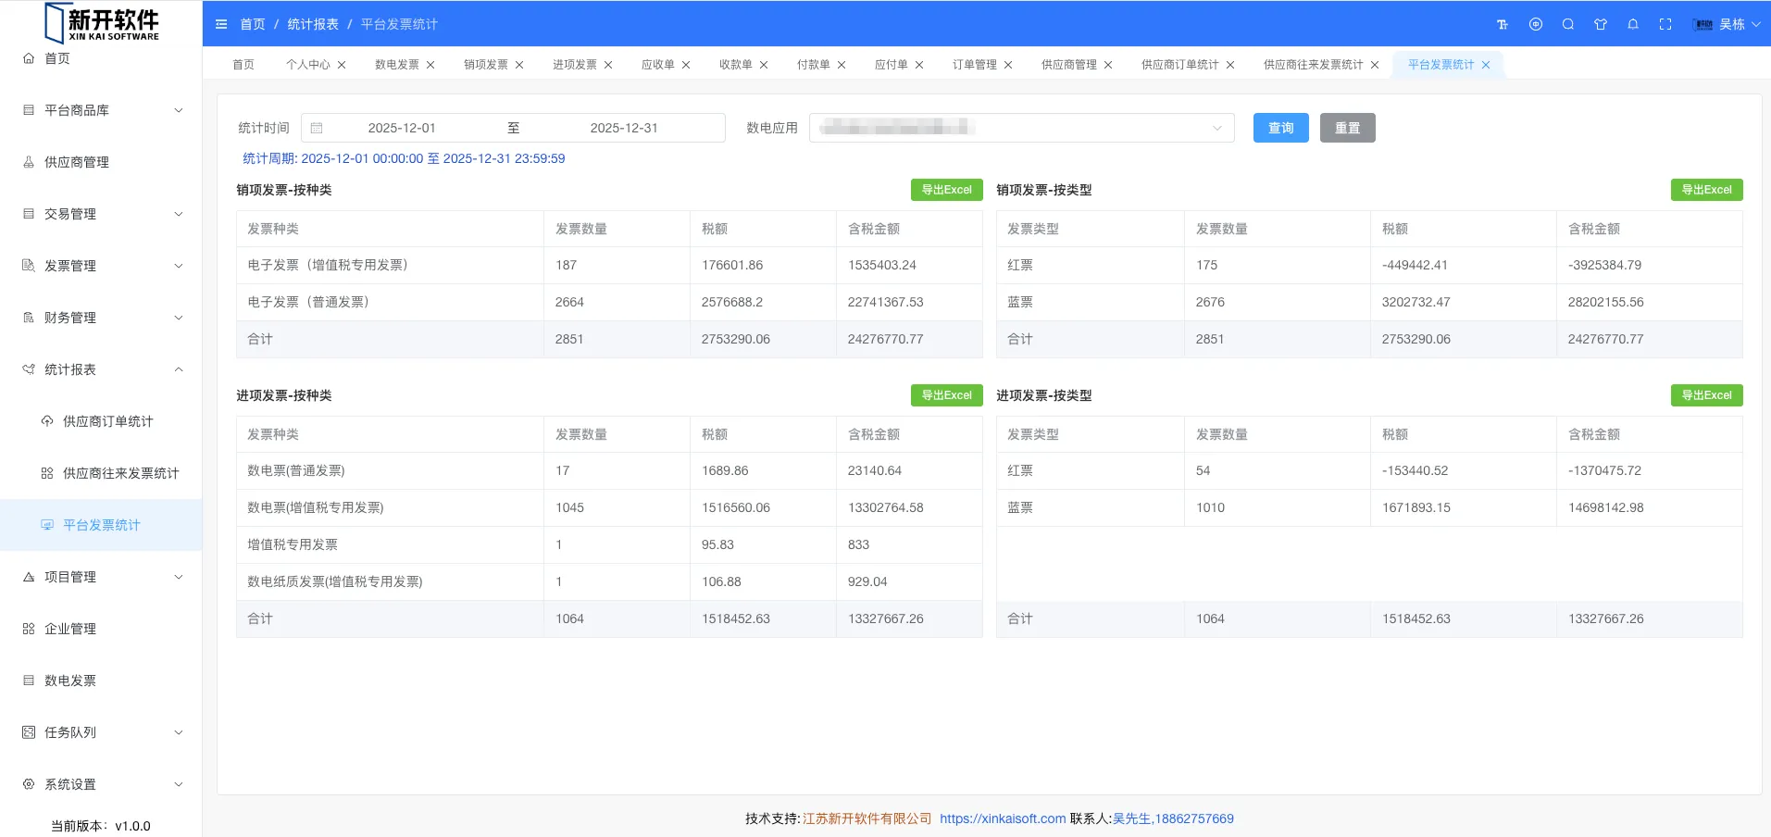The height and width of the screenshot is (837, 1771).
Task: Open the notification bell
Action: point(1633,24)
